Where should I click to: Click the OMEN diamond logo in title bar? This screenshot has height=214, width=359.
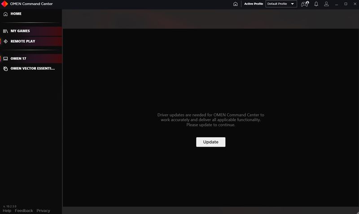pyautogui.click(x=4, y=4)
